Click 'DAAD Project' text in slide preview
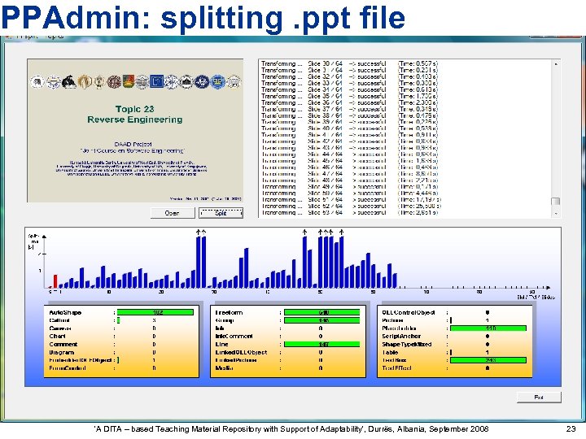The height and width of the screenshot is (439, 586). click(133, 144)
